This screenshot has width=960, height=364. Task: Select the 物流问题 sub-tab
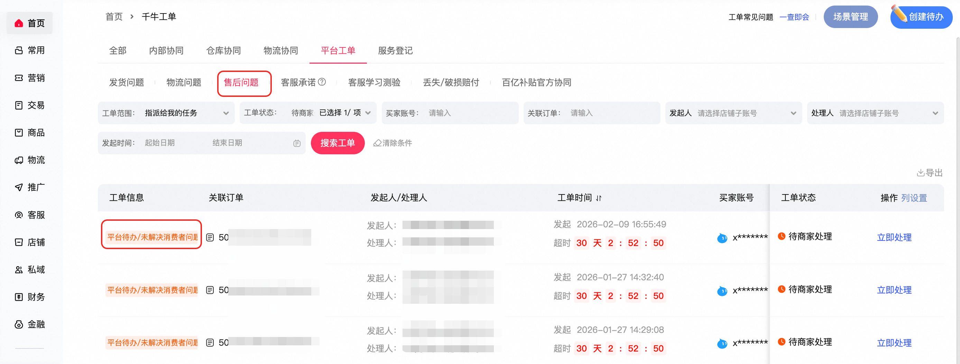click(184, 82)
